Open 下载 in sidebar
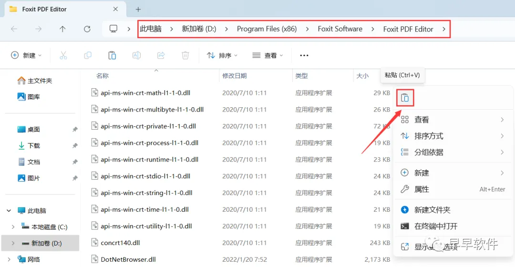The width and height of the screenshot is (515, 267). (29, 145)
